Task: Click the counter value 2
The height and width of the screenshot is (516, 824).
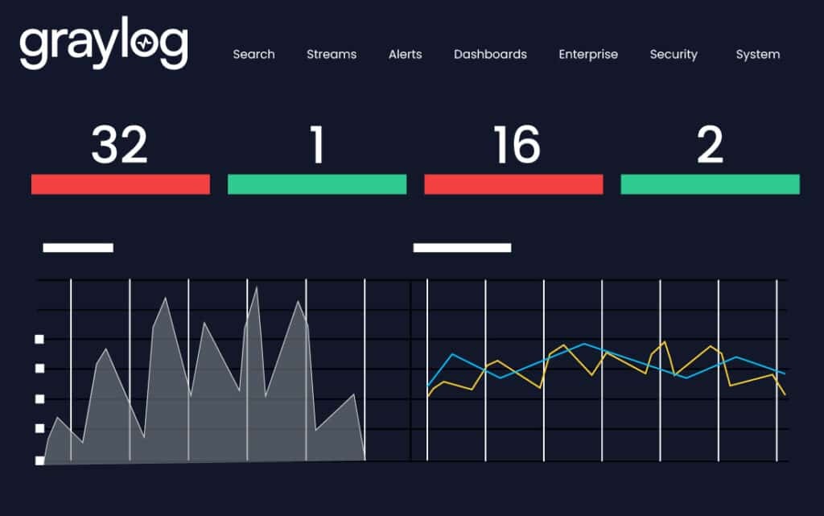Action: point(710,145)
